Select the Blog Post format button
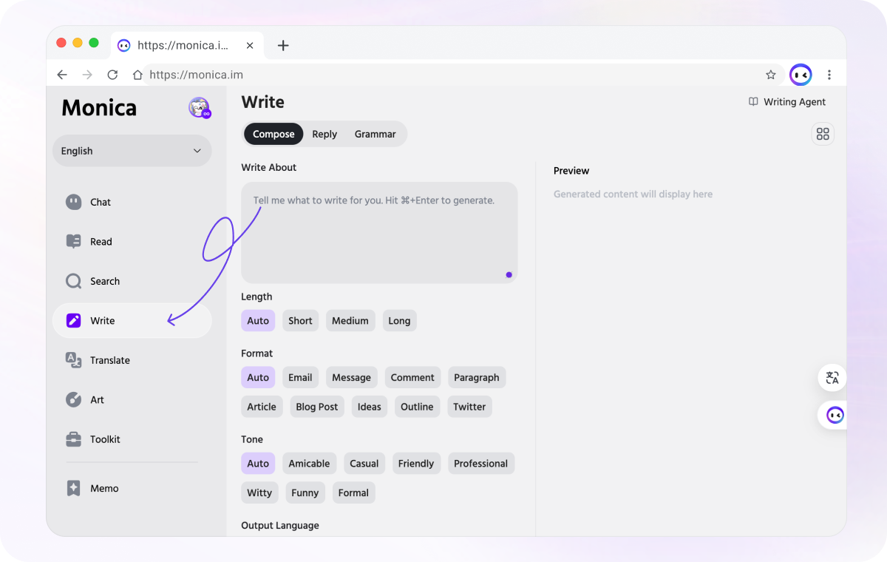This screenshot has height=562, width=887. click(x=316, y=407)
